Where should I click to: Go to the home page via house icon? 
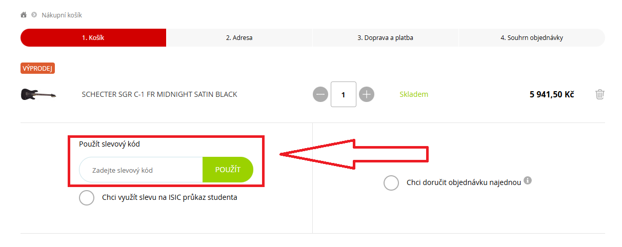click(x=24, y=15)
